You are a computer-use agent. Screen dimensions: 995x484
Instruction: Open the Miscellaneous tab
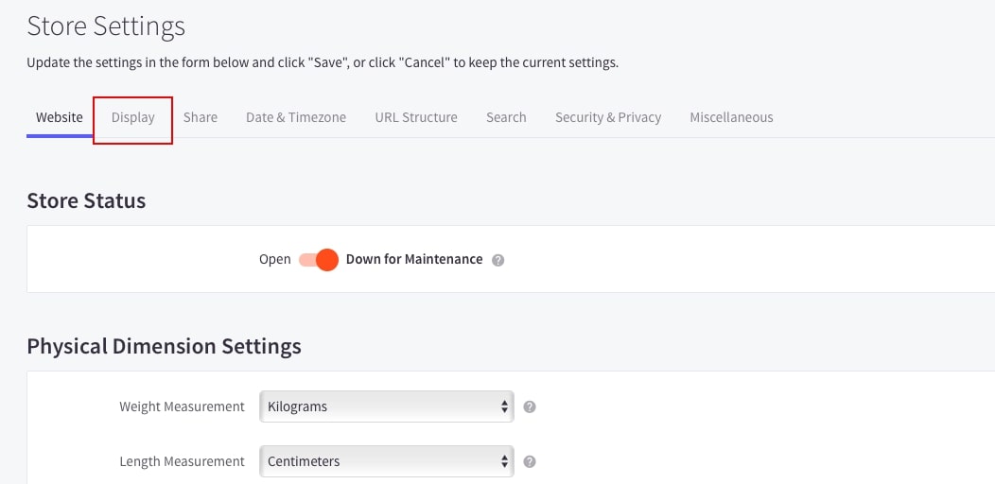tap(731, 117)
